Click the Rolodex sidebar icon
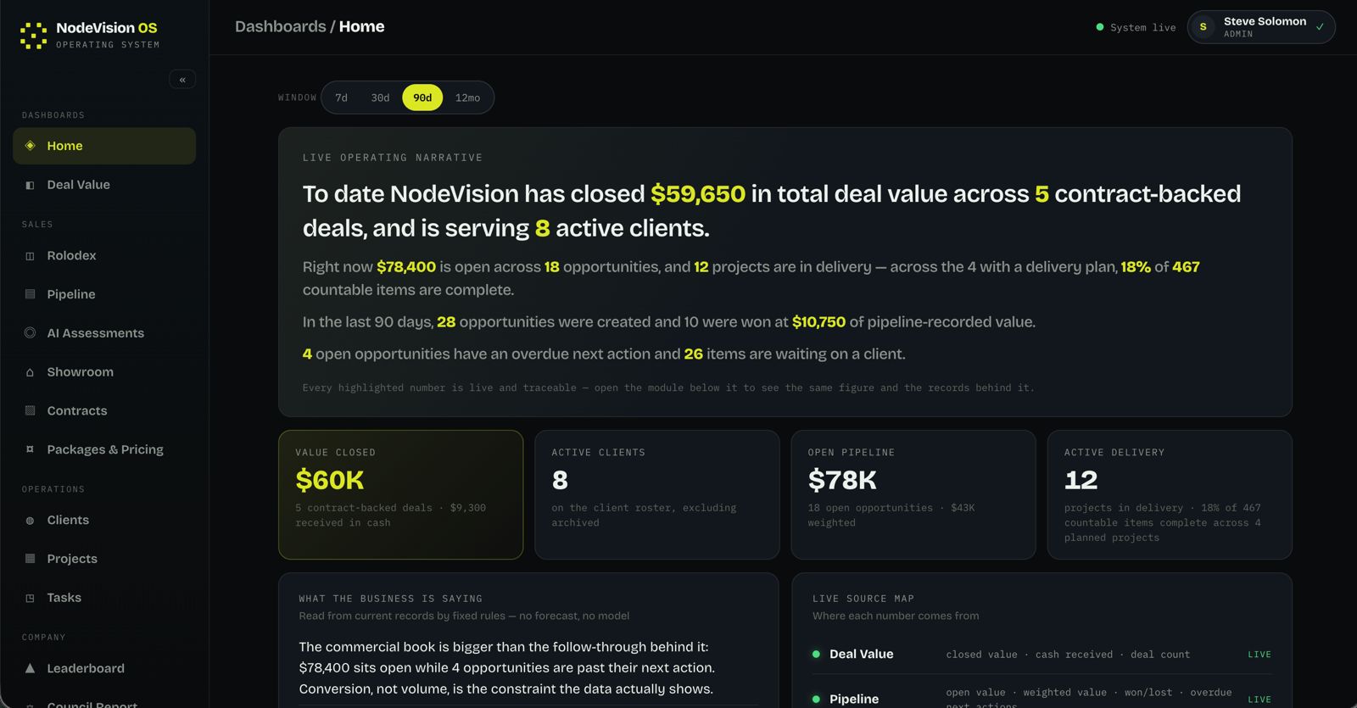The height and width of the screenshot is (708, 1357). (31, 256)
